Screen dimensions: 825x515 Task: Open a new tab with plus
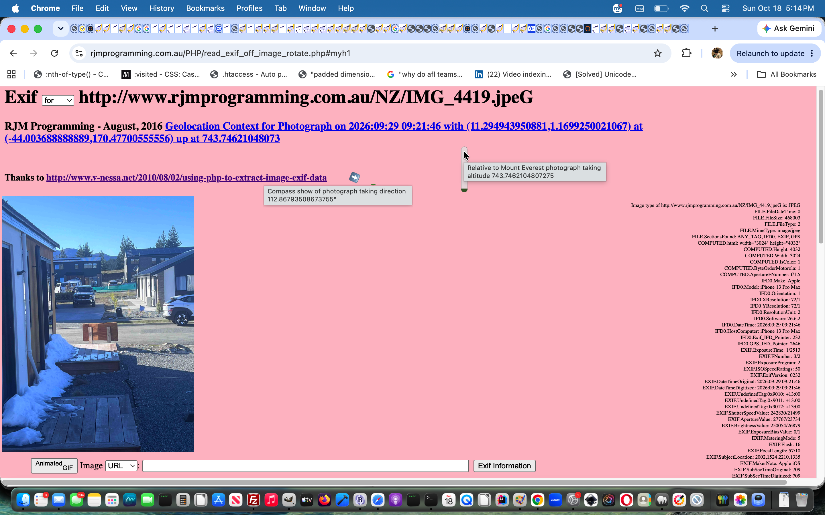coord(715,29)
